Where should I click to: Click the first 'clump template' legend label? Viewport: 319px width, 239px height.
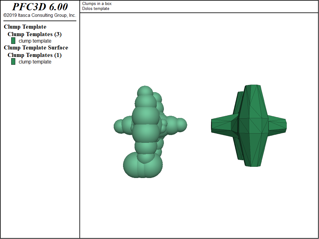(35, 41)
